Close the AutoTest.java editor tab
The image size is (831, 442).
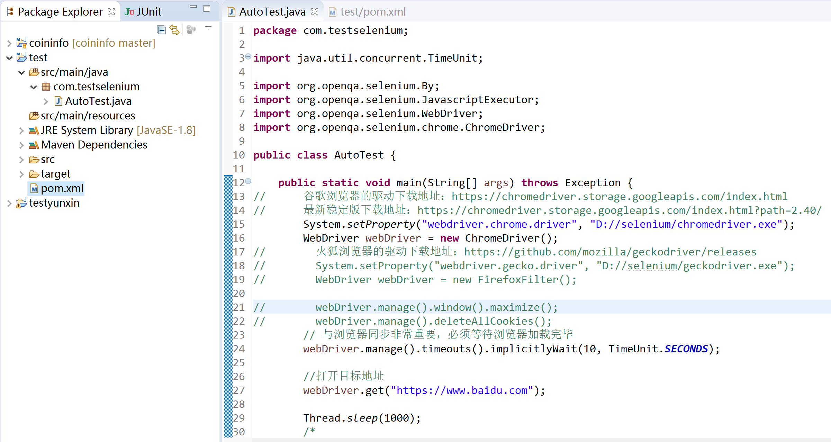pyautogui.click(x=315, y=12)
